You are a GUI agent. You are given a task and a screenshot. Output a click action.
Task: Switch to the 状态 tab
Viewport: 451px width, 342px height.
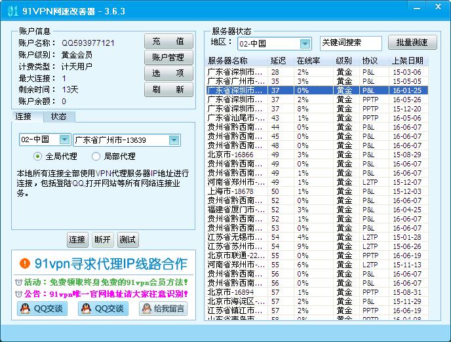pyautogui.click(x=59, y=117)
